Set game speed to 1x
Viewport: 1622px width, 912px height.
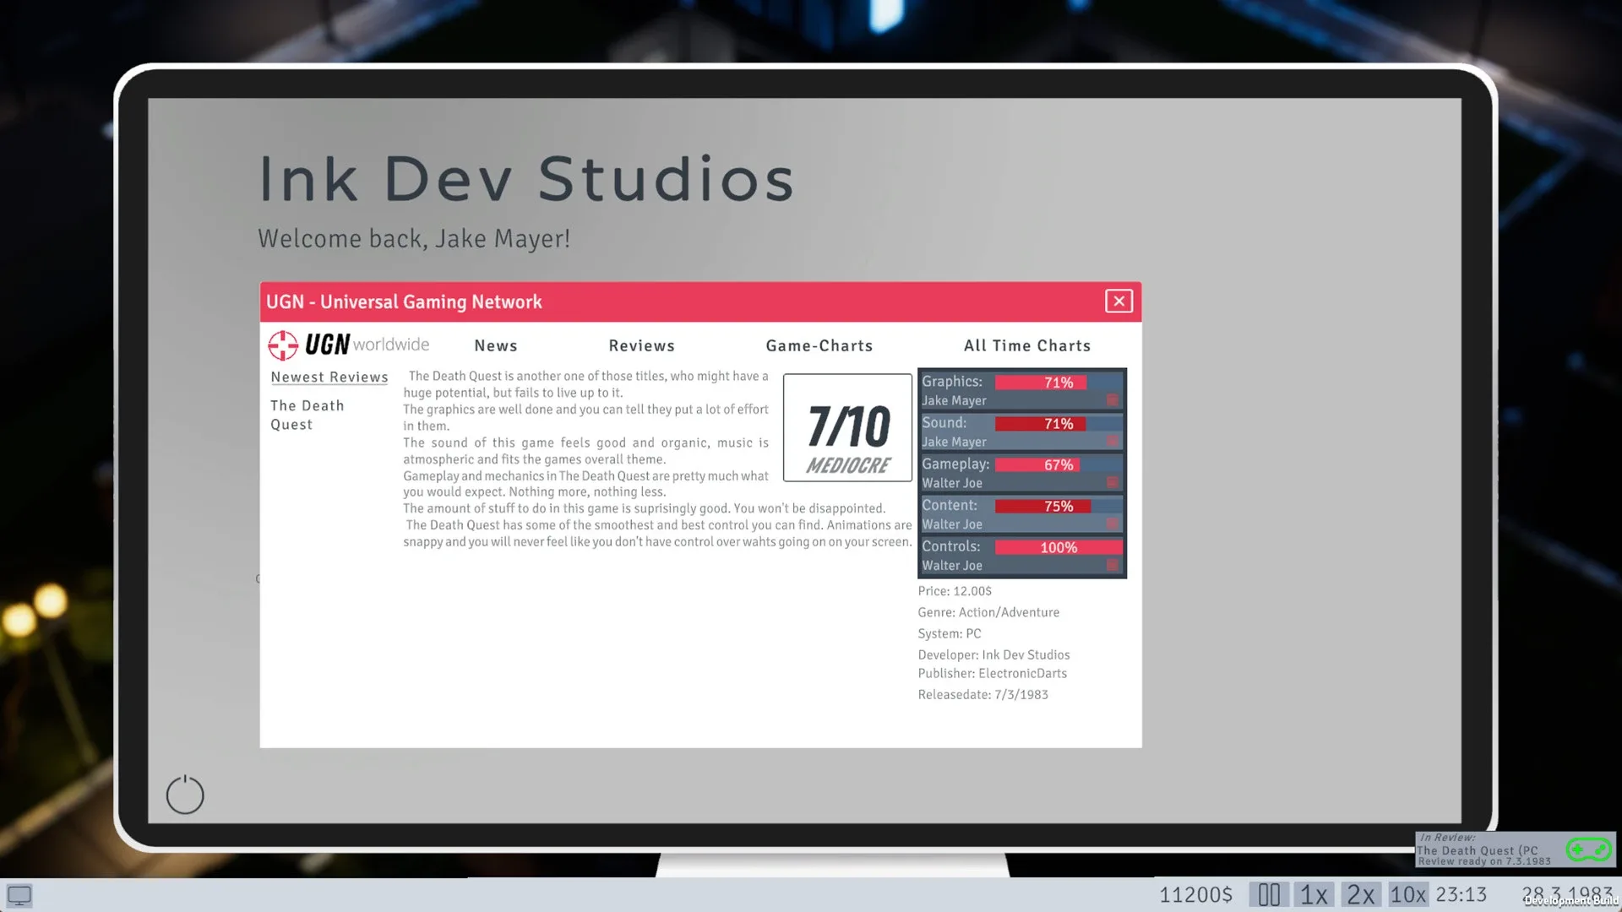[x=1314, y=894]
